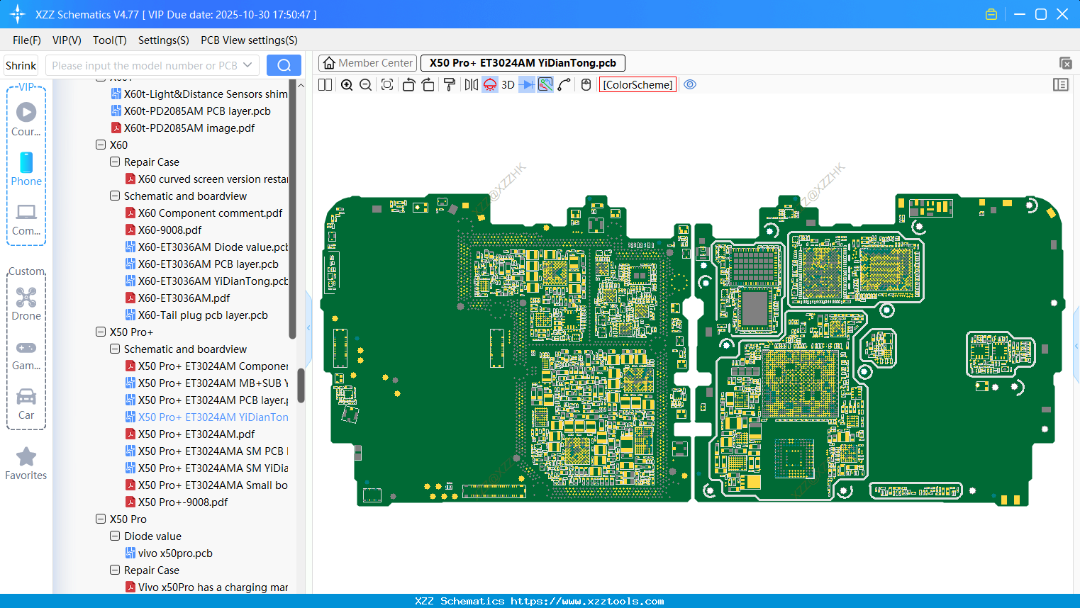Click the Shrink button
This screenshot has height=608, width=1080.
pos(21,65)
